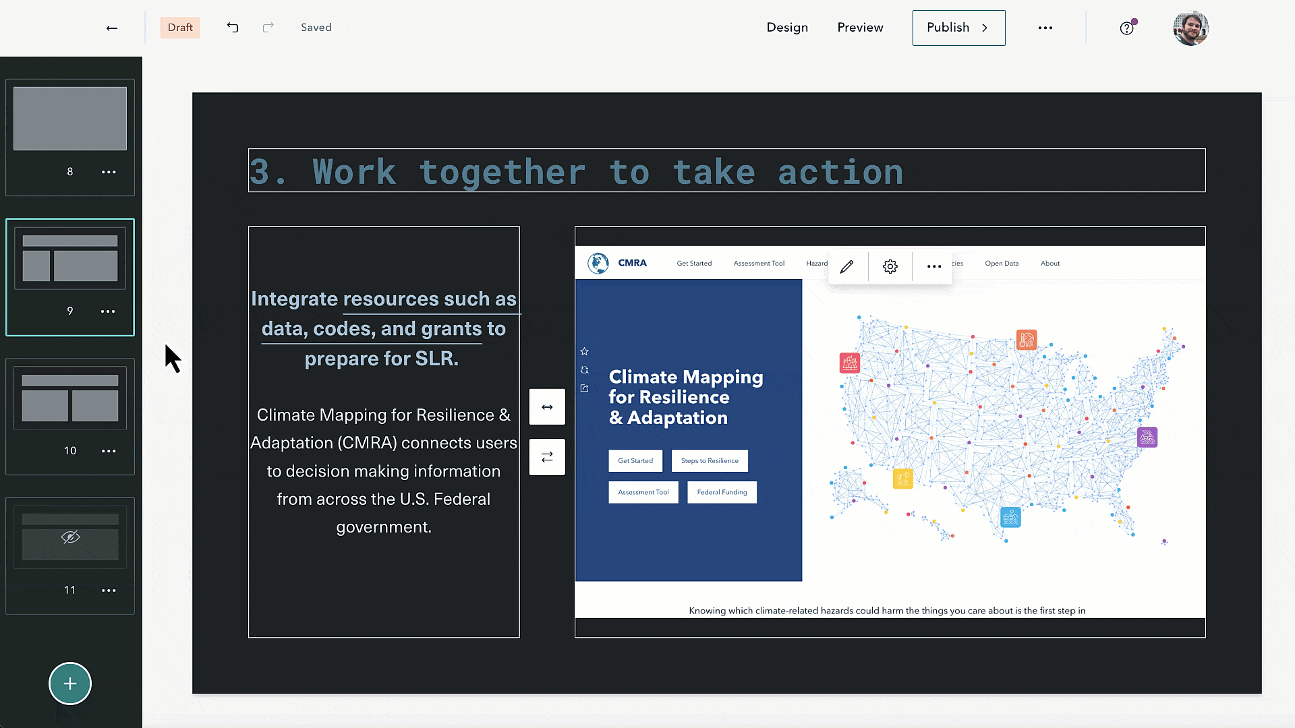The height and width of the screenshot is (728, 1295).
Task: Click the resize width arrow button
Action: pyautogui.click(x=547, y=407)
